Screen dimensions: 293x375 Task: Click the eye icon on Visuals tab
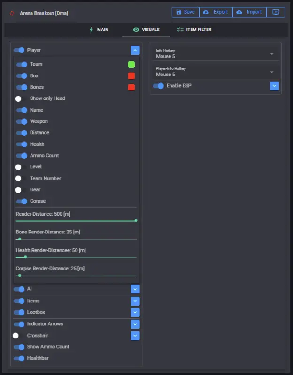pyautogui.click(x=136, y=30)
